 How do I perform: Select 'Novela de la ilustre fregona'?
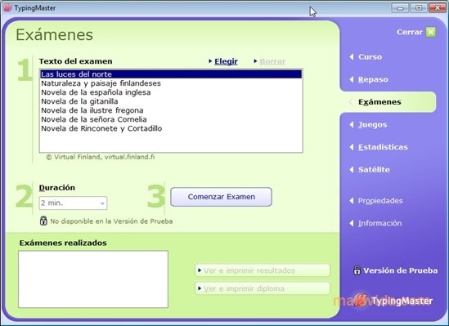[171, 110]
